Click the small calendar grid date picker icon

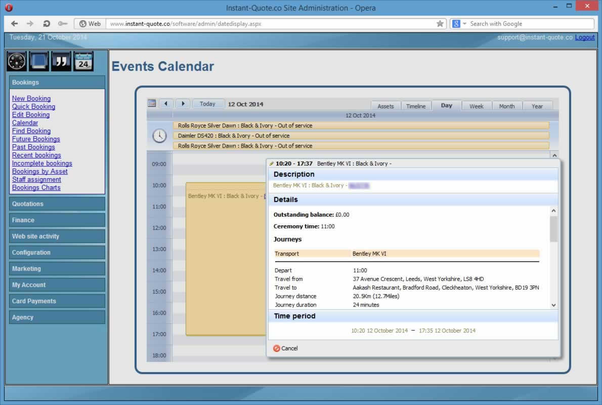[x=152, y=103]
